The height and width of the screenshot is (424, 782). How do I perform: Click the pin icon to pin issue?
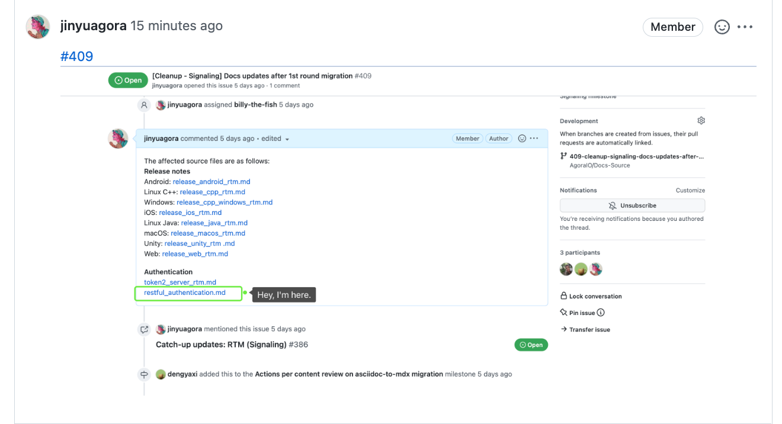point(563,312)
